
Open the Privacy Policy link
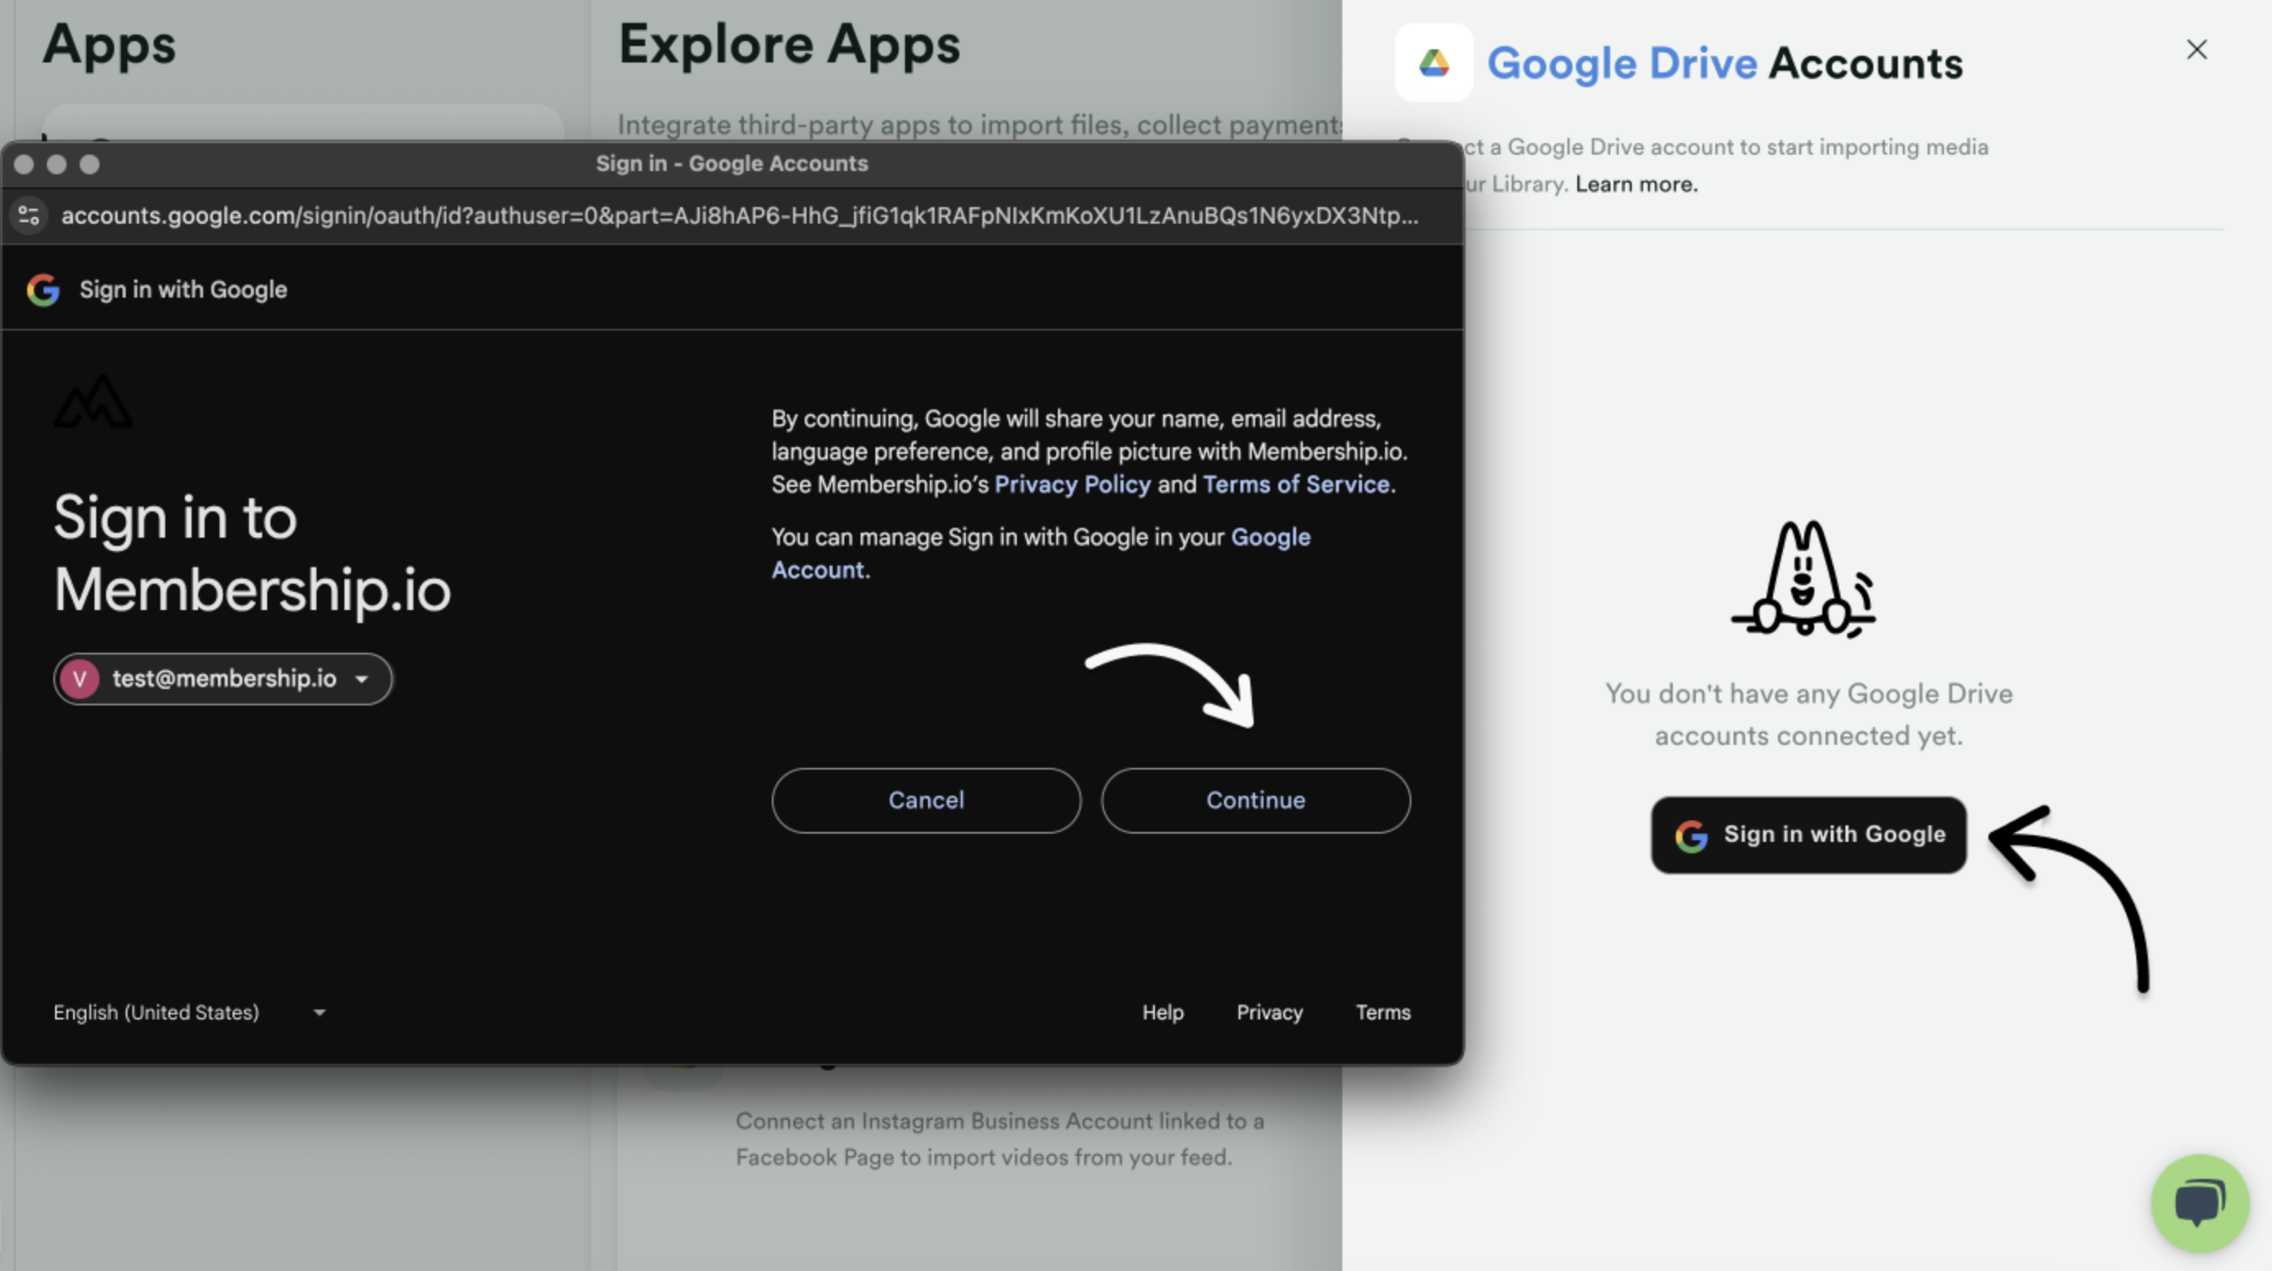coord(1073,484)
